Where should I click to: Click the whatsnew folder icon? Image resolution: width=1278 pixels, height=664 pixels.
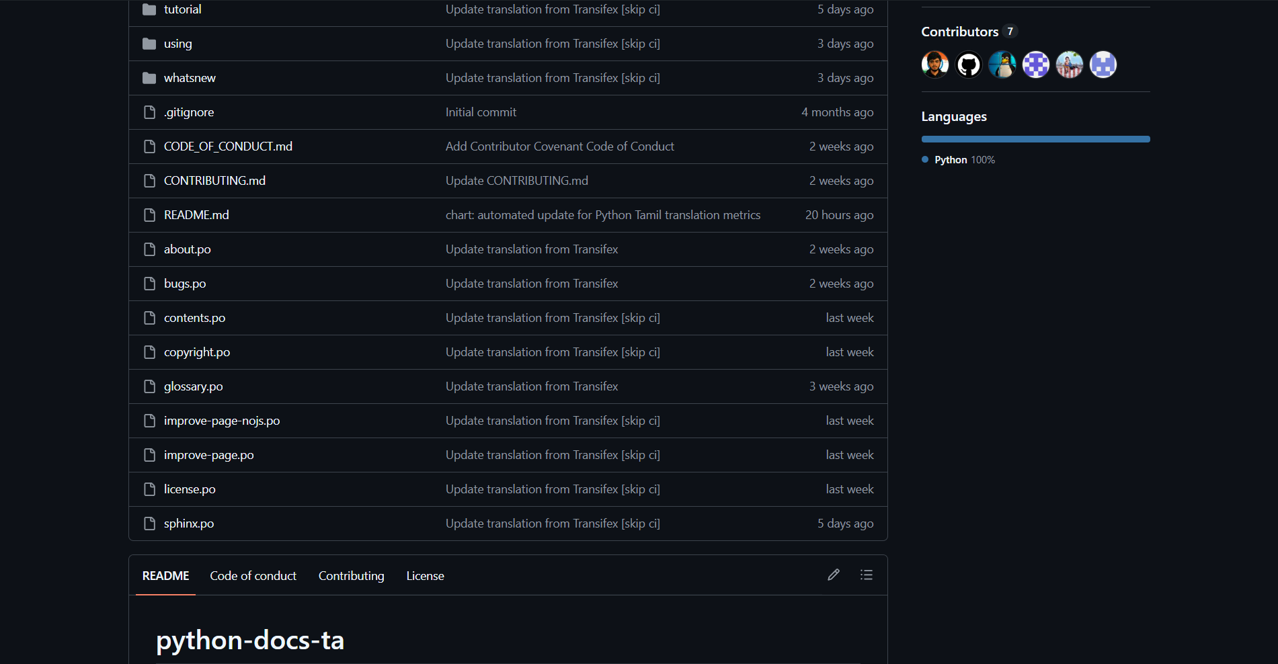(149, 78)
